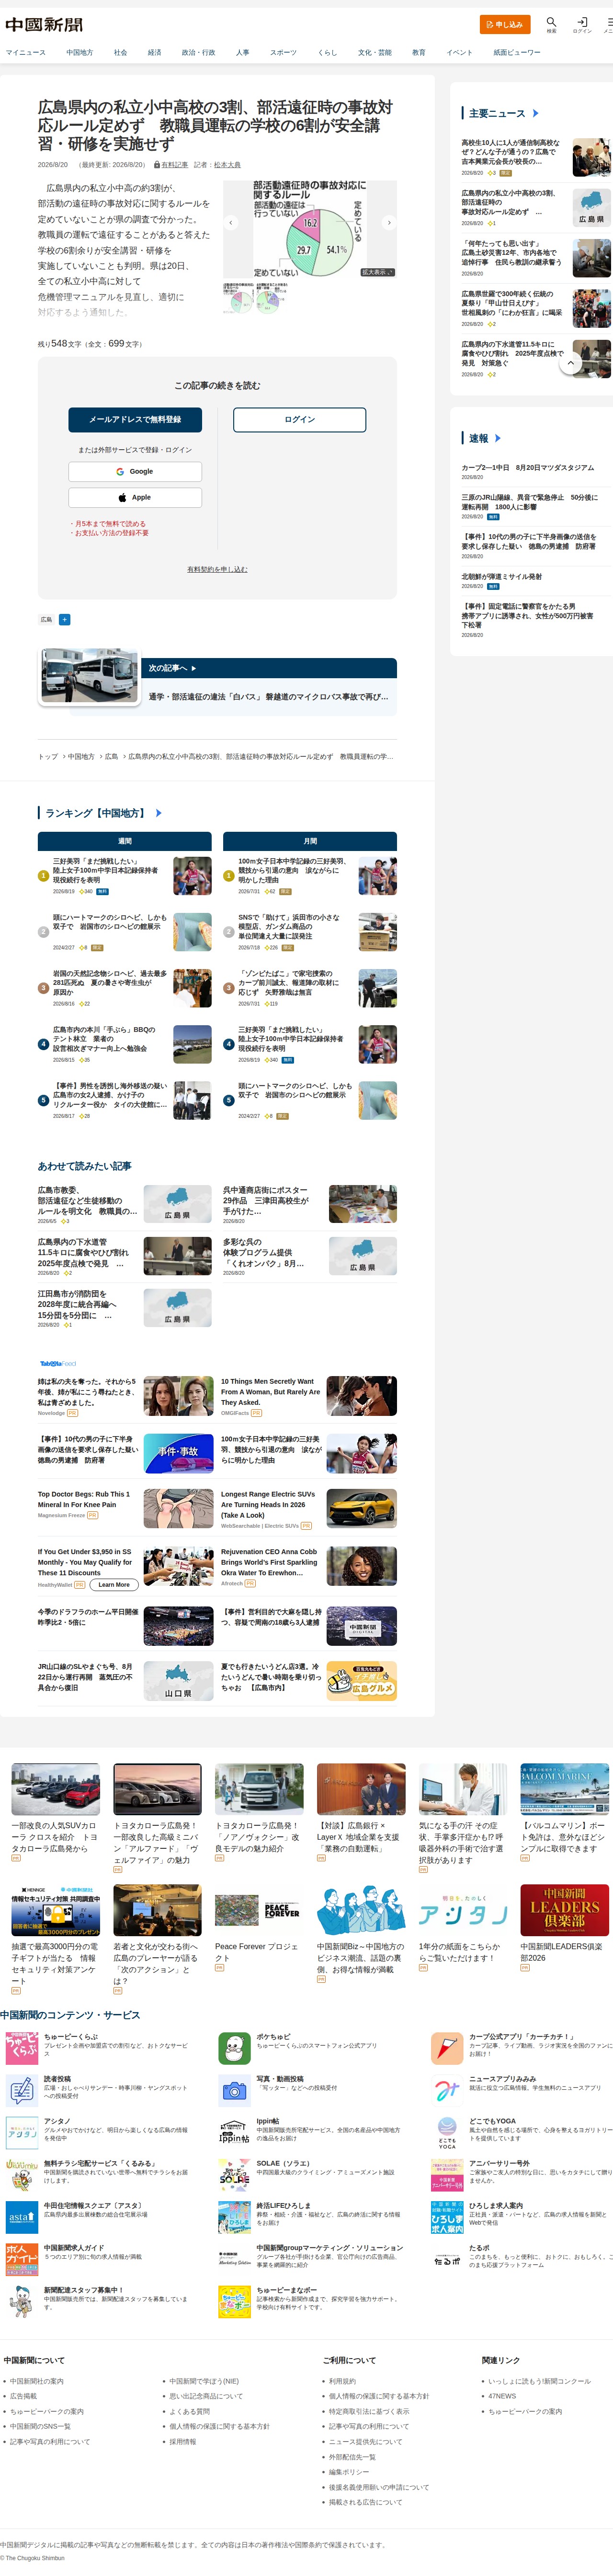Click the Google sign-in button
This screenshot has height=2576, width=613.
pyautogui.click(x=135, y=471)
